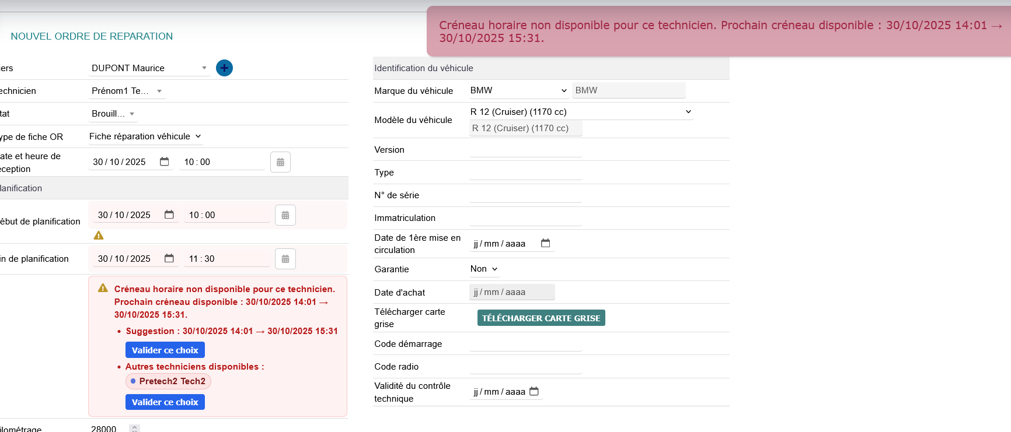Viewport: 1011px width, 432px height.
Task: Click the Immatriculation input field
Action: 525,218
